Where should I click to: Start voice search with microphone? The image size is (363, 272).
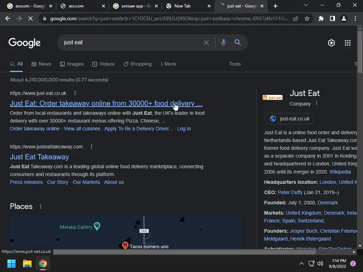pyautogui.click(x=223, y=42)
